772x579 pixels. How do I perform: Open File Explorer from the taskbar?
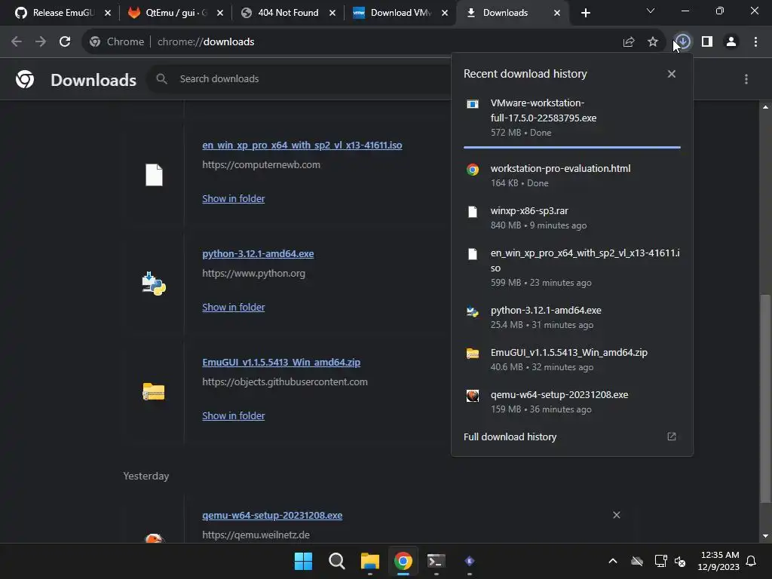tap(369, 561)
